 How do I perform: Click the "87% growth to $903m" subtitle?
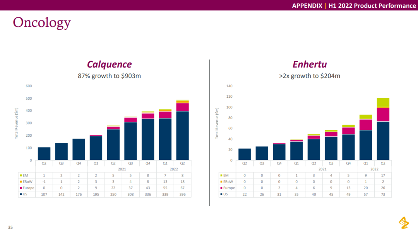109,76
